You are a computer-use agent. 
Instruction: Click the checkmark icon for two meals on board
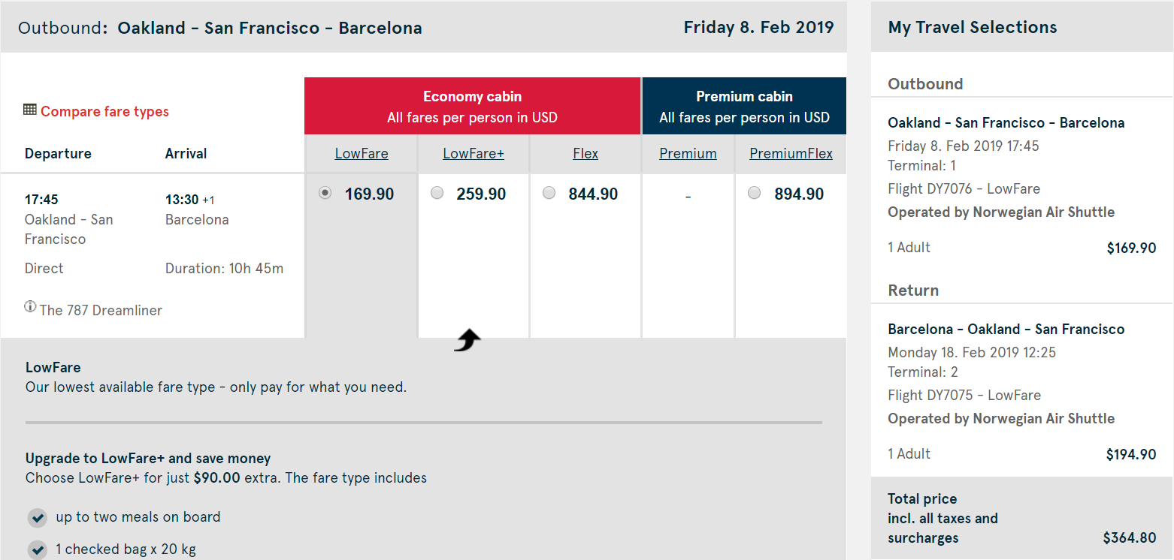pyautogui.click(x=38, y=518)
